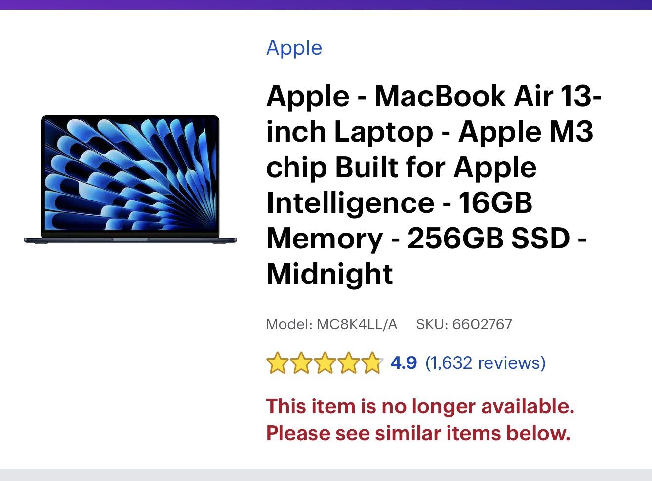Click the second yellow rating star
652x481 pixels.
tap(300, 363)
